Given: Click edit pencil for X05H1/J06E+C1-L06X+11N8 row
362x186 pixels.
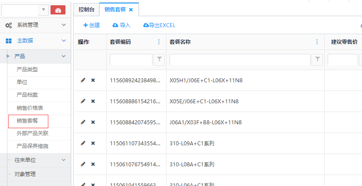Looking at the screenshot, I should pyautogui.click(x=83, y=80).
